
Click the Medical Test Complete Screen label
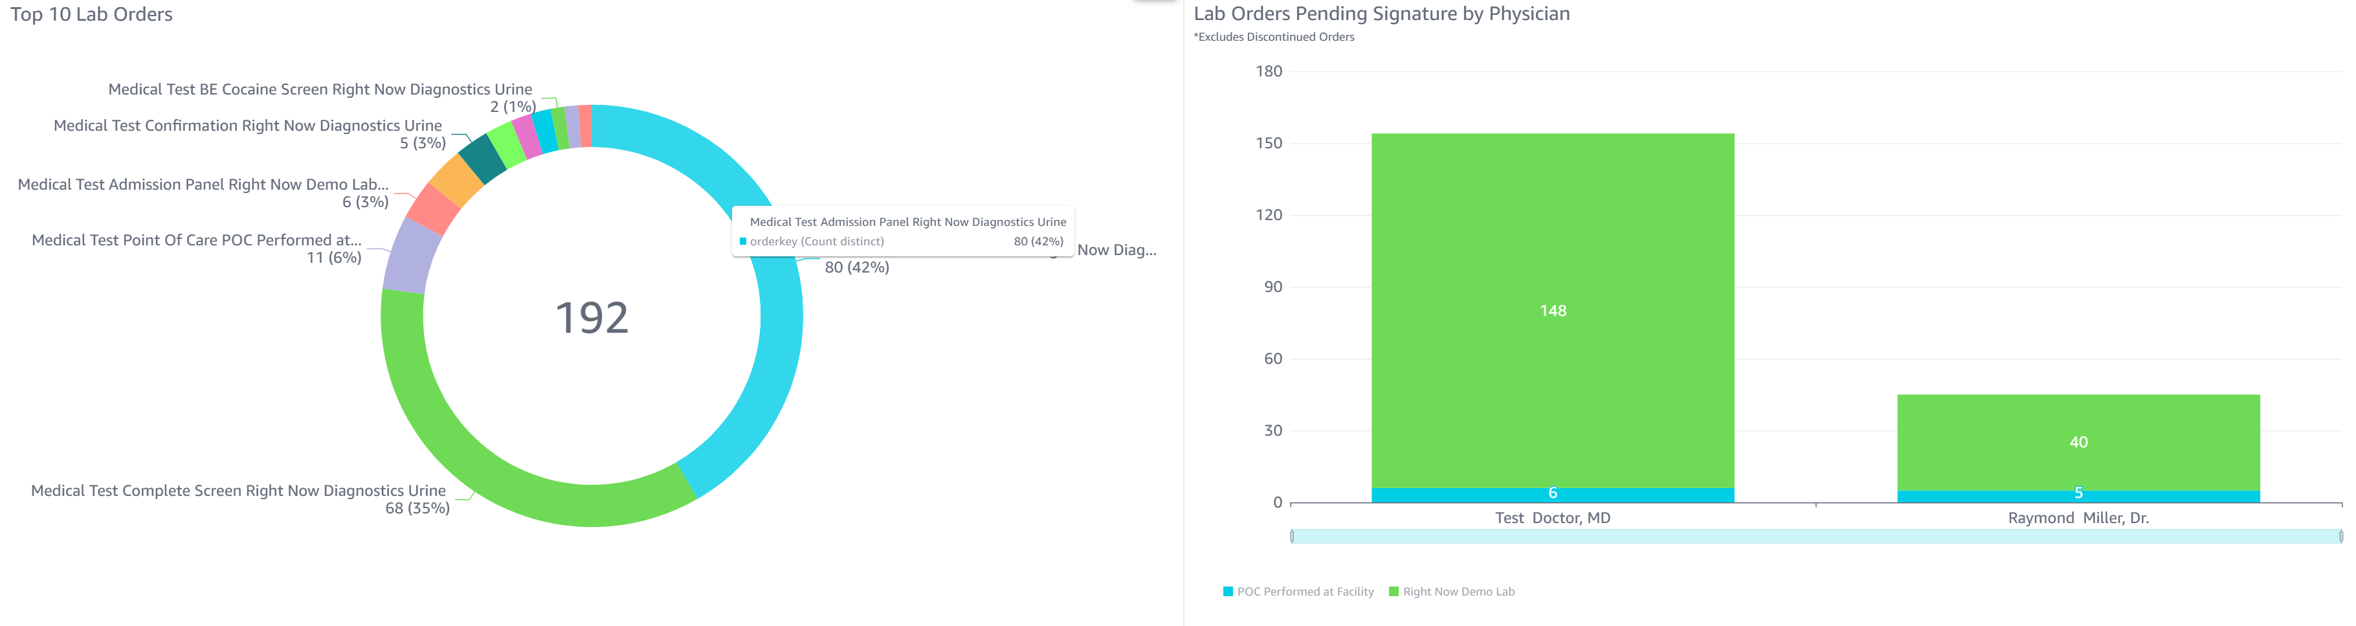point(239,491)
